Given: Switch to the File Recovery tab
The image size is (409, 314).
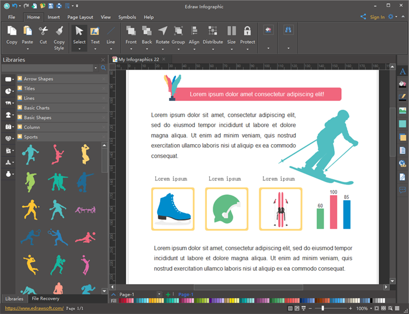Looking at the screenshot, I should 46,299.
